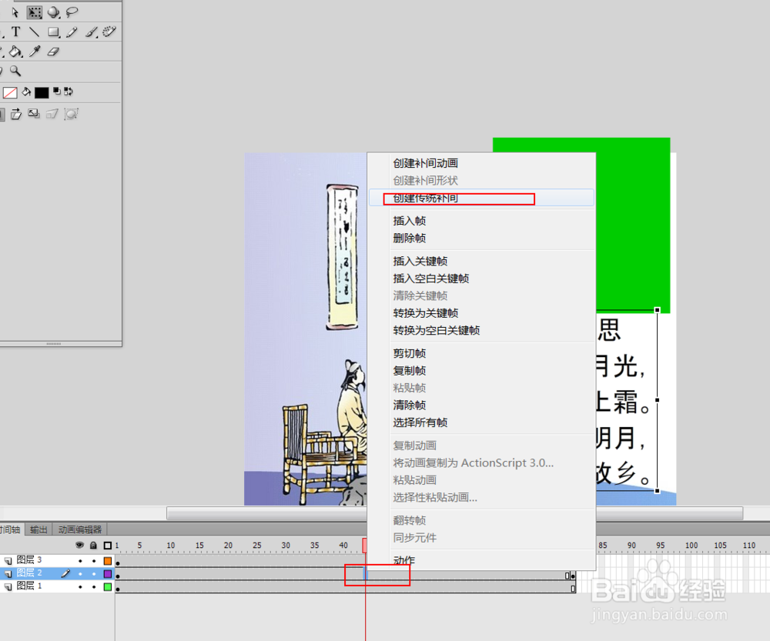
Task: Select the Rectangle tool
Action: pos(54,32)
